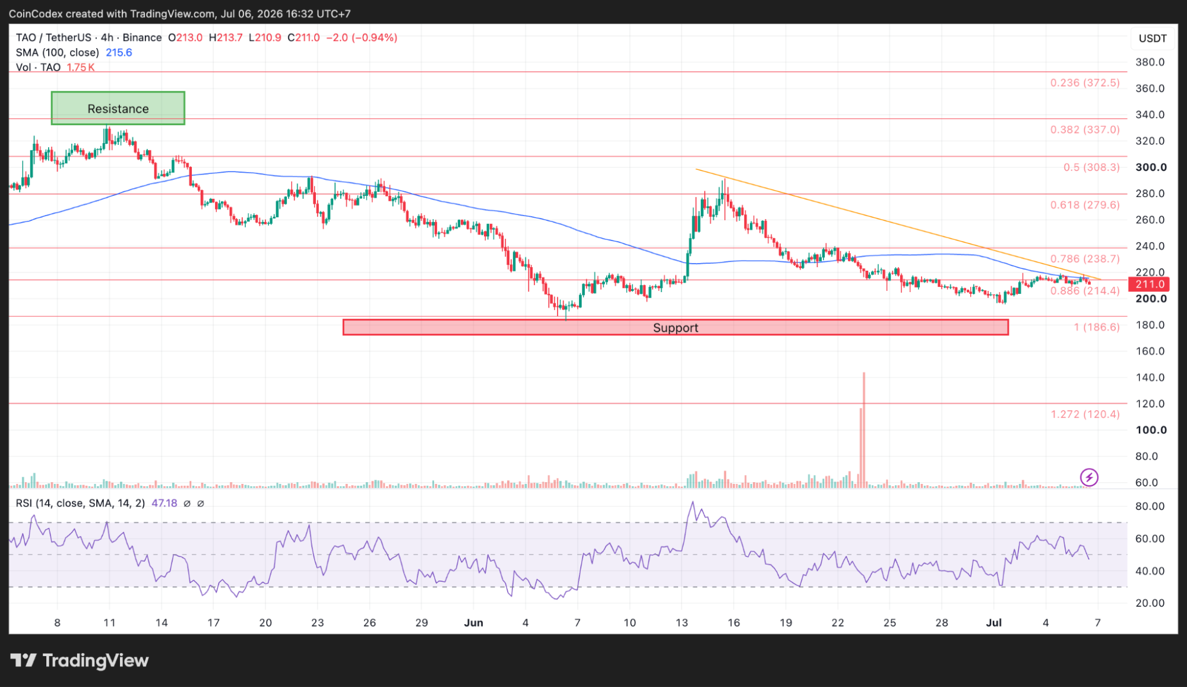Click the 100.0 price axis tick
This screenshot has width=1187, height=687.
1151,430
